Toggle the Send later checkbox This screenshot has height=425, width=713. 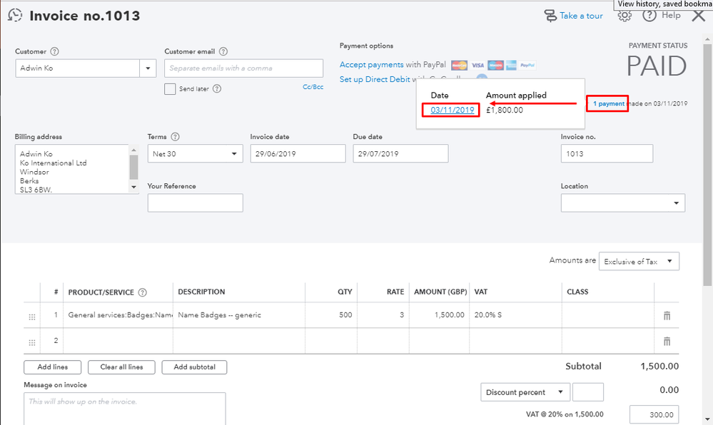(x=170, y=89)
